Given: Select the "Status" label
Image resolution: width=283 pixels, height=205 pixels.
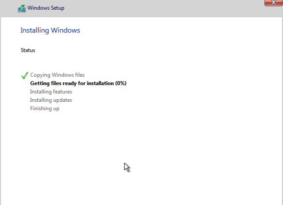Looking at the screenshot, I should click(x=28, y=50).
